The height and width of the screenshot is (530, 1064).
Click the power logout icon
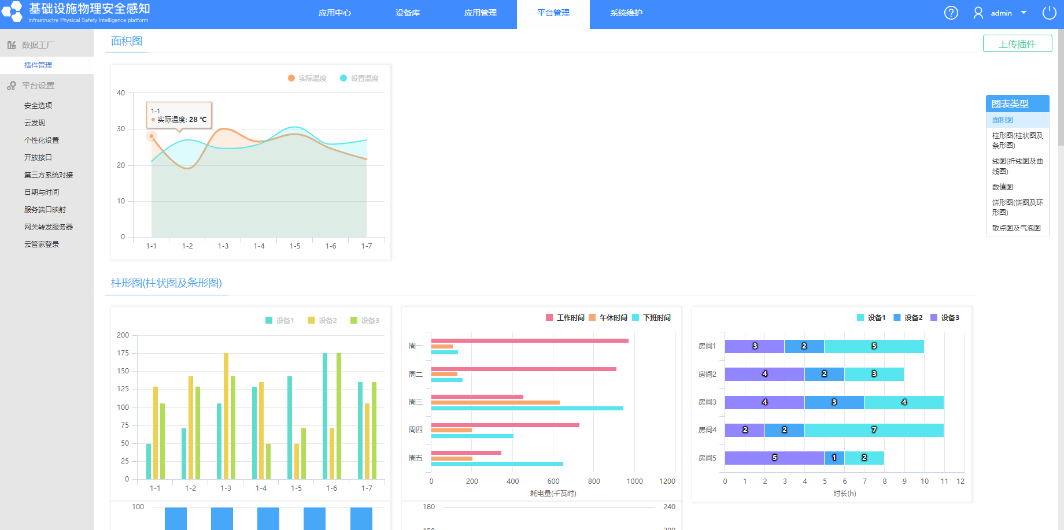tap(1050, 13)
